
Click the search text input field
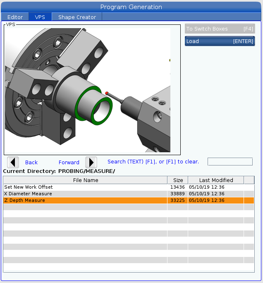[230, 162]
